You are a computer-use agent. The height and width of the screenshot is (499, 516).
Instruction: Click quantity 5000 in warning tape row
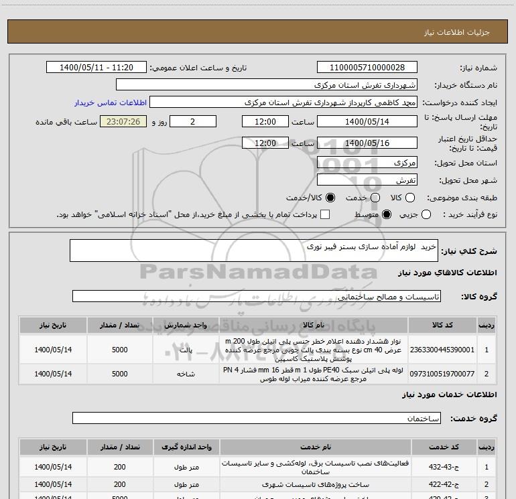(x=119, y=350)
